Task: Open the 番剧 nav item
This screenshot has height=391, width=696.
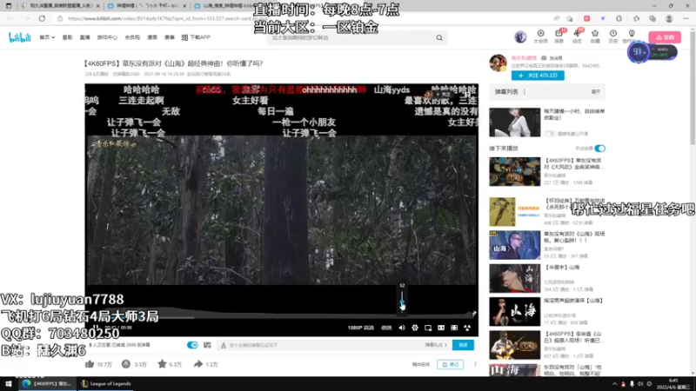Action: click(x=67, y=37)
